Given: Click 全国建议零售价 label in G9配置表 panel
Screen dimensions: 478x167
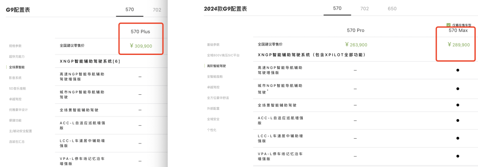Looking at the screenshot, I should pos(72,45).
